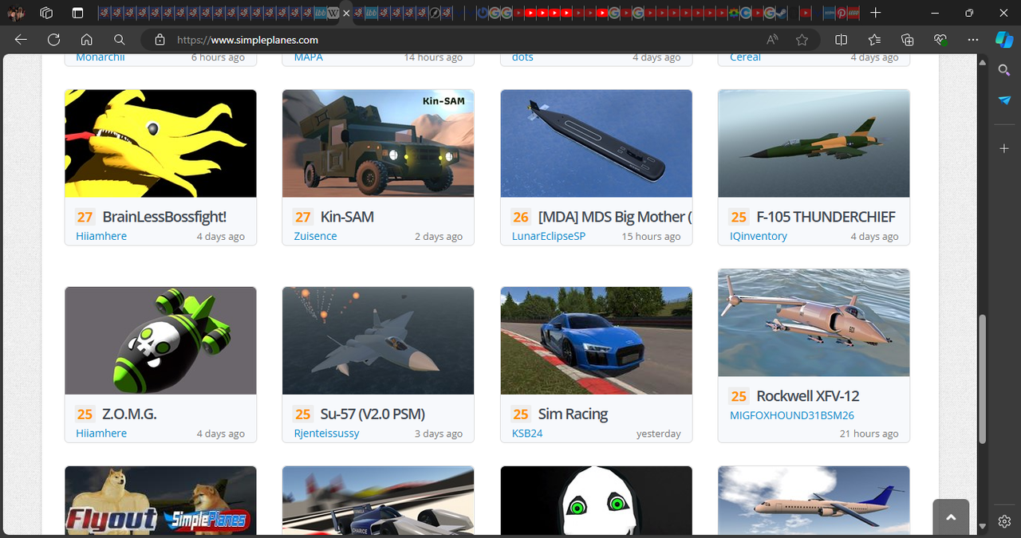Screen dimensions: 1021x538
Task: Open the settings and more menu
Action: [972, 40]
